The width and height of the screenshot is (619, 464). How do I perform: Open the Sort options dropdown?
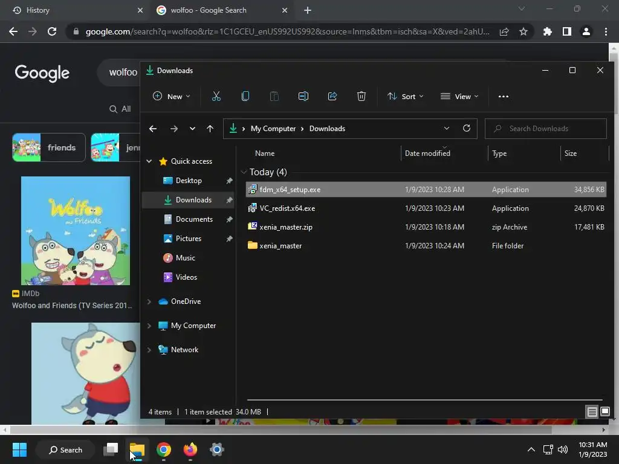pos(406,96)
